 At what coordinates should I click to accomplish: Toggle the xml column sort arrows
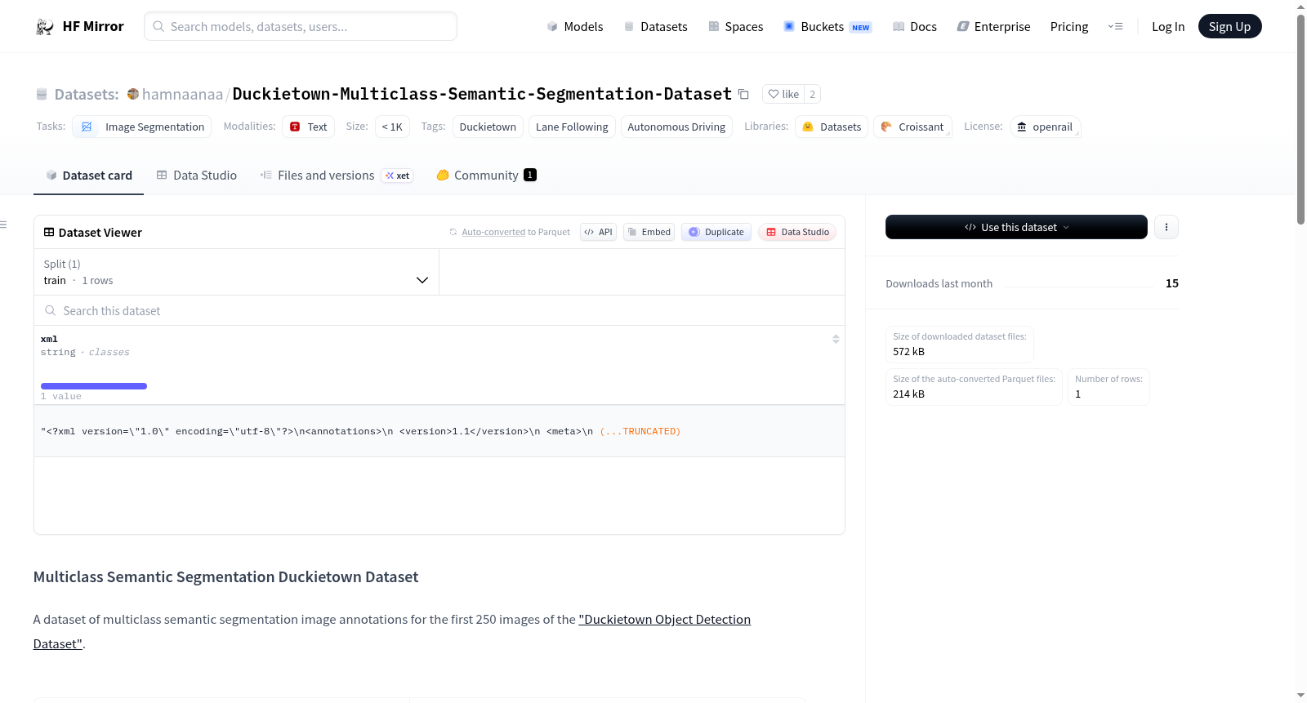(836, 339)
